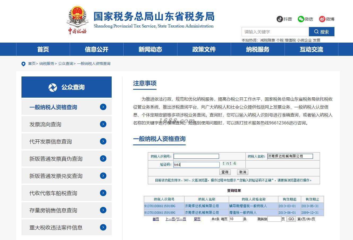
Task: Click the tax emblem logo in header
Action: point(77,20)
